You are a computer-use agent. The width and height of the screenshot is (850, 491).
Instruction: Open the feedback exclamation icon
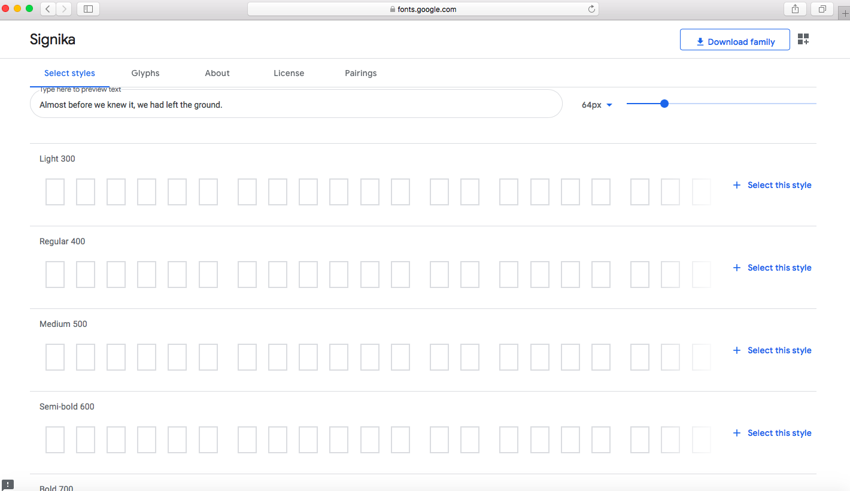[8, 485]
